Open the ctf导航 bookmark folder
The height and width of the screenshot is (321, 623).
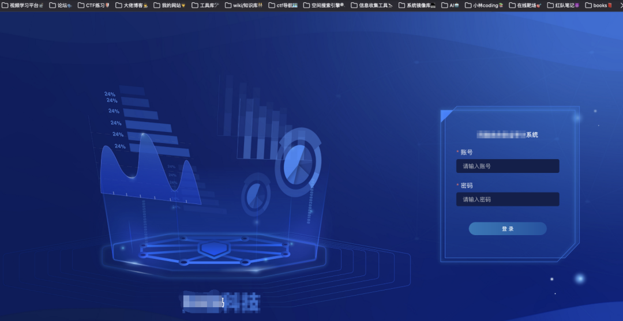pos(283,6)
